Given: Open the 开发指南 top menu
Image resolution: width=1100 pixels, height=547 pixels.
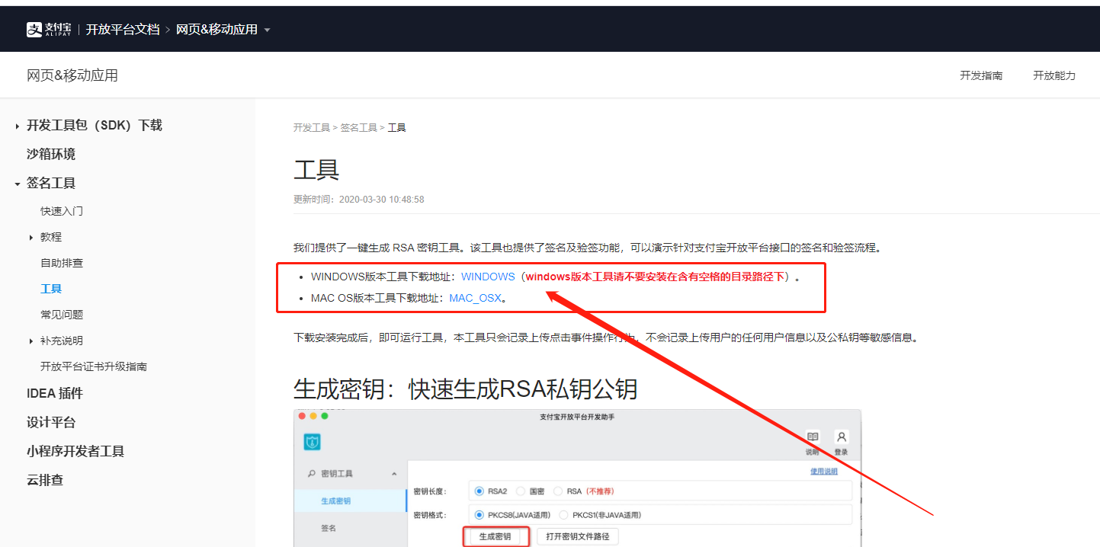Looking at the screenshot, I should click(980, 75).
